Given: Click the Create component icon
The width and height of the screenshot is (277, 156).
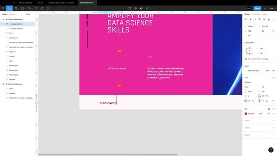Looking at the screenshot, I should pyautogui.click(x=135, y=8).
